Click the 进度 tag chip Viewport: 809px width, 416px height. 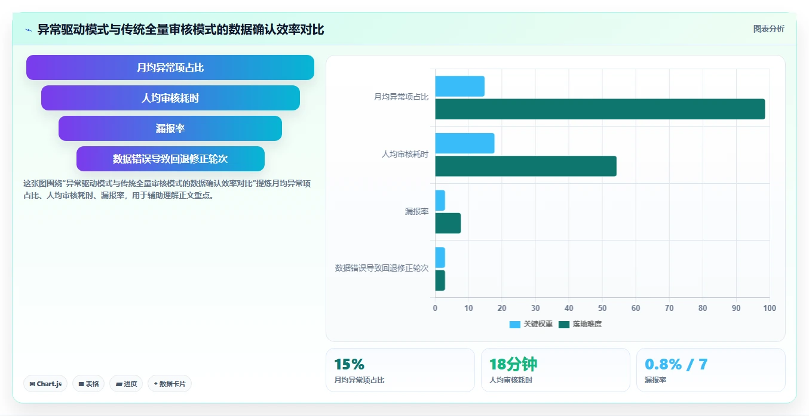point(126,384)
